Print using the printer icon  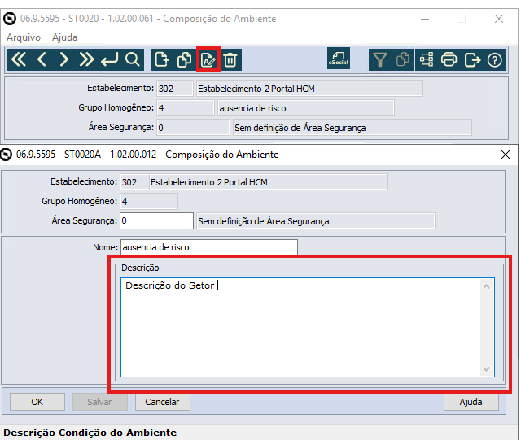449,59
